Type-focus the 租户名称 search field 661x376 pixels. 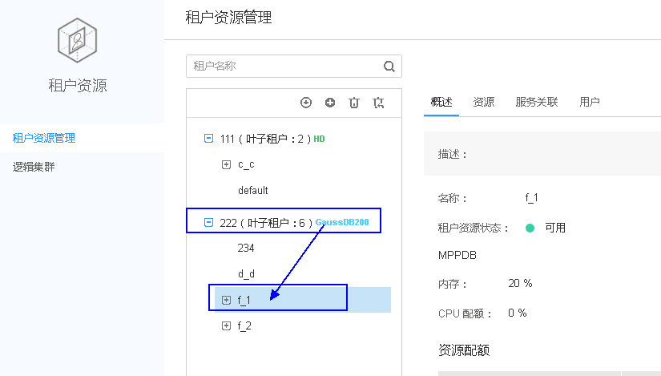(294, 67)
